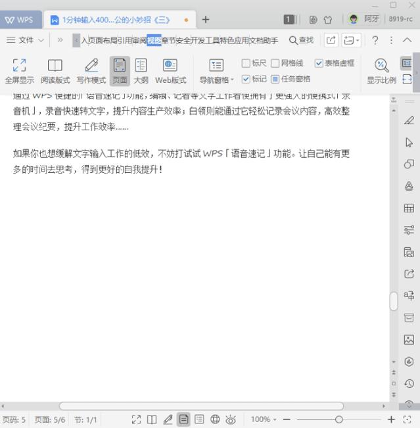This screenshot has height=428, width=420.
Task: Open help question mark
Action: pos(375,40)
